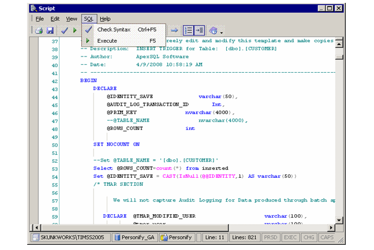Click the refresh globe toolbar icon
Screen dimensions: 374x250
pyautogui.click(x=213, y=31)
